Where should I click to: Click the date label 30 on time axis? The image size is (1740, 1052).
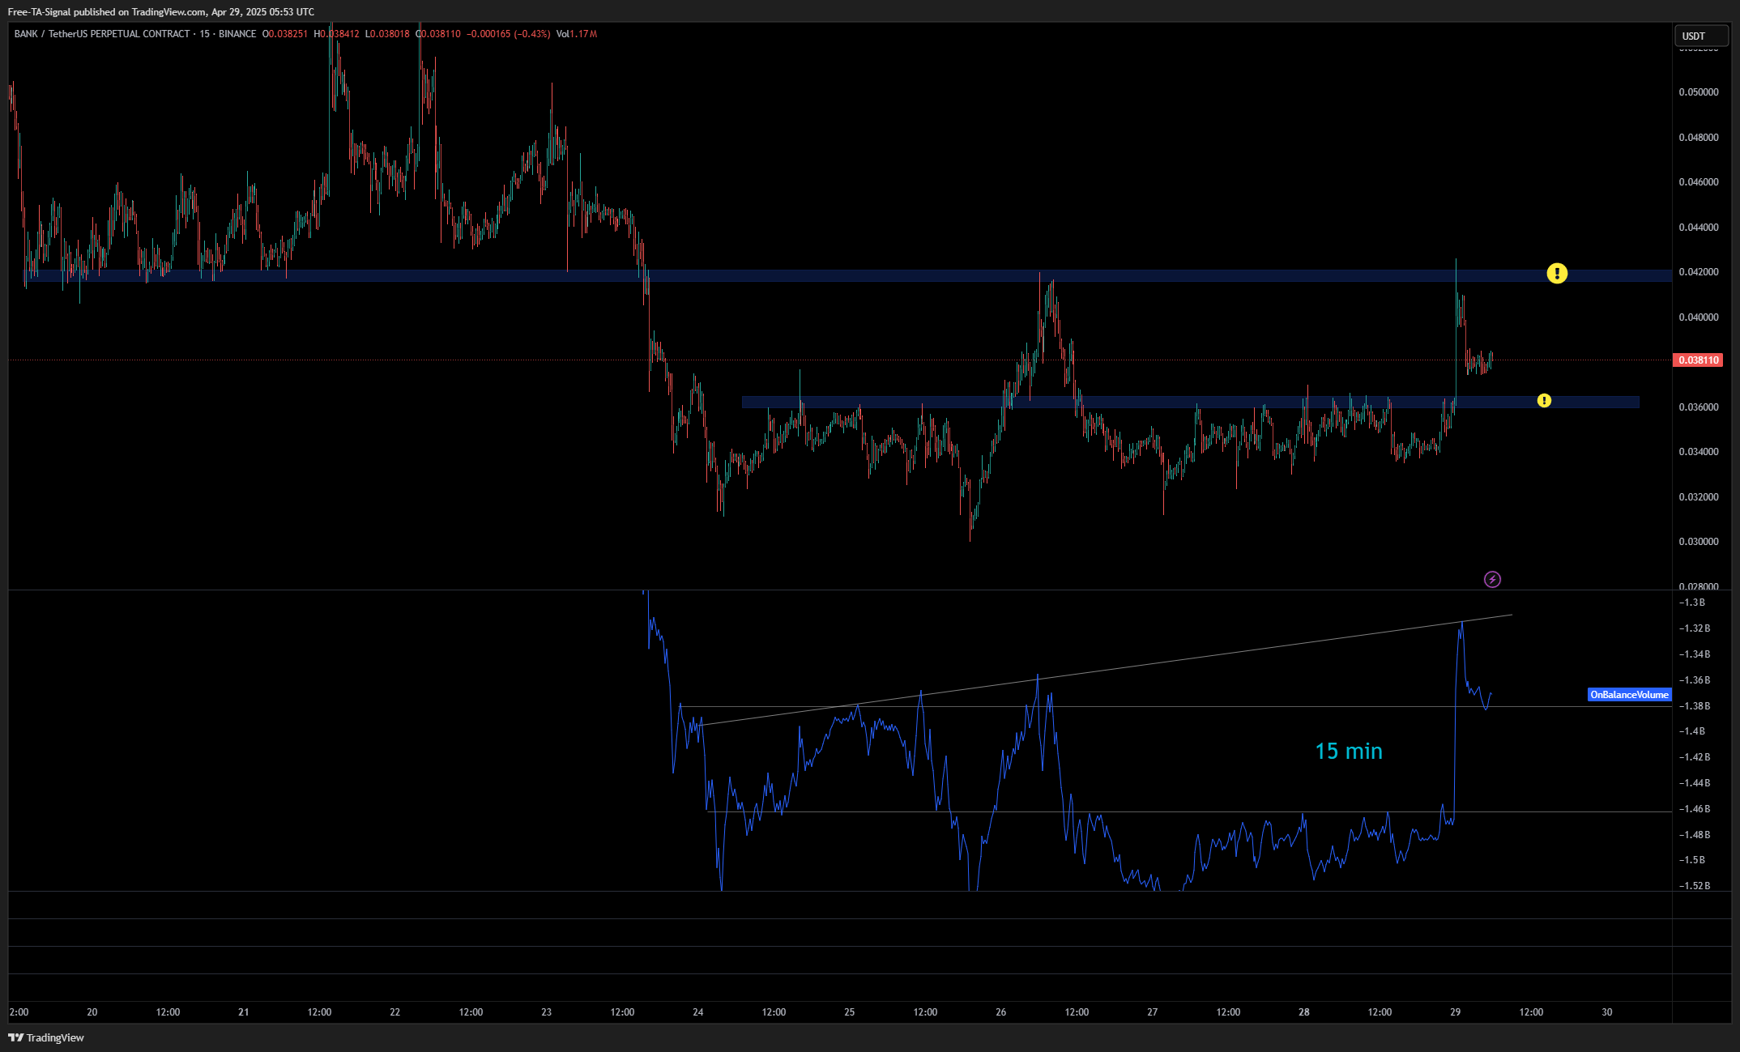pyautogui.click(x=1607, y=1012)
